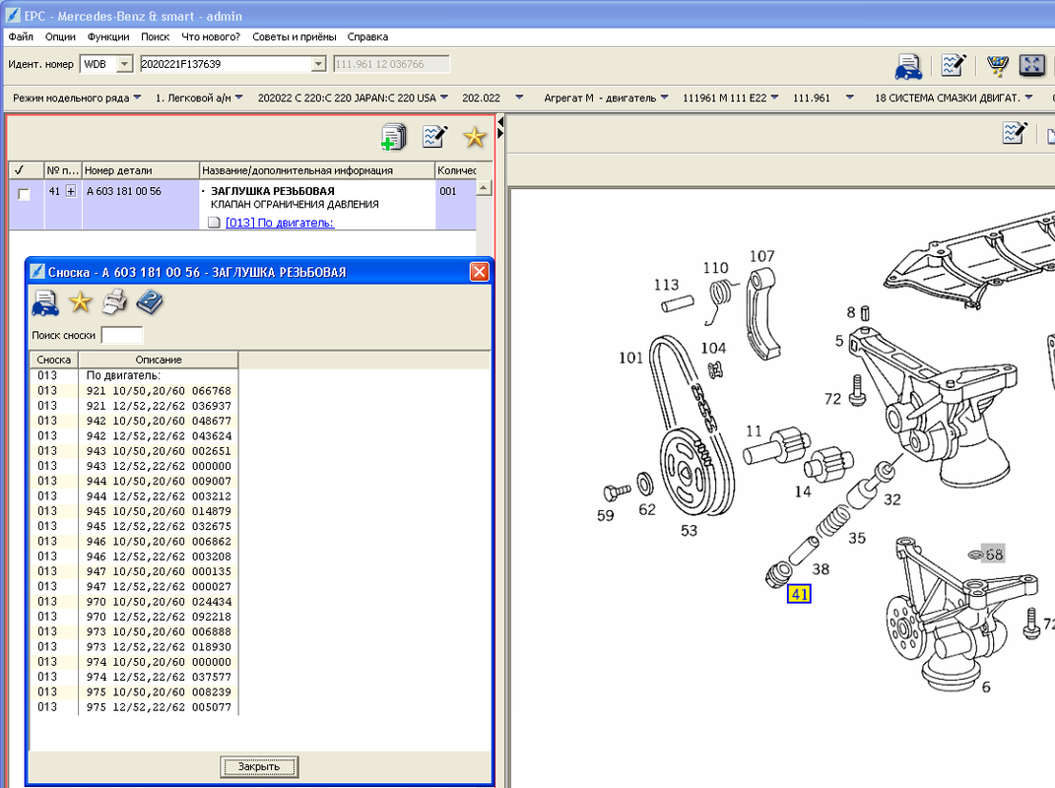This screenshot has width=1055, height=788.
Task: Open the 'Советы и приёмы' menu
Action: [x=294, y=36]
